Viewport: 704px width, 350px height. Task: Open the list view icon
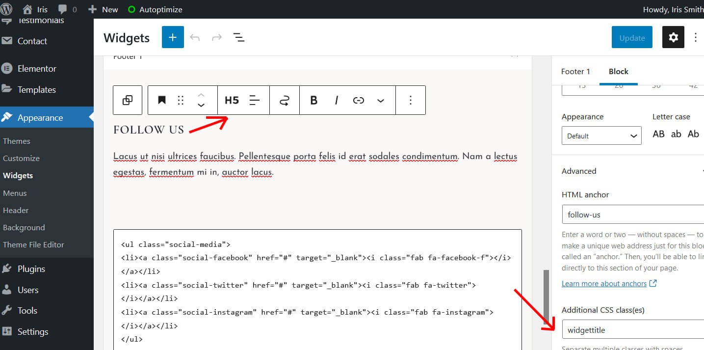click(x=239, y=38)
